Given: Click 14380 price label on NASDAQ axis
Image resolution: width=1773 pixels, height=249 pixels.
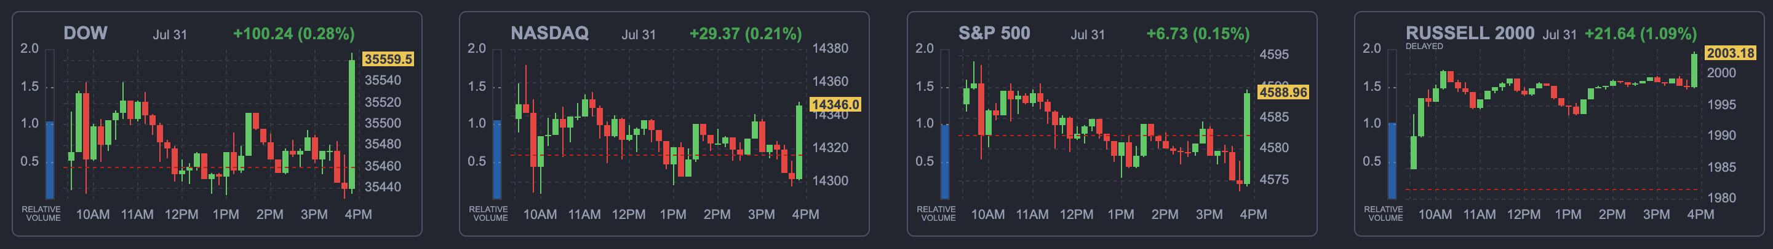Looking at the screenshot, I should tap(830, 48).
